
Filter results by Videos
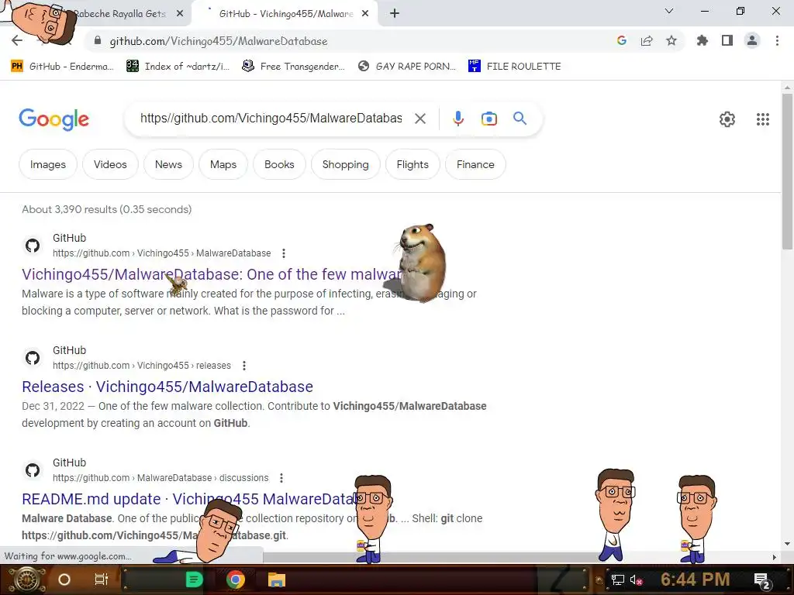click(110, 164)
